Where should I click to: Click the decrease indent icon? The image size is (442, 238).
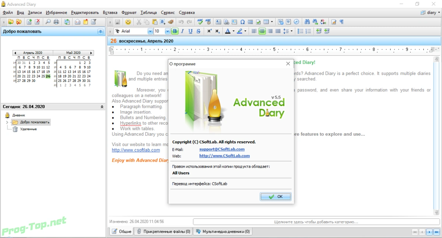click(319, 31)
